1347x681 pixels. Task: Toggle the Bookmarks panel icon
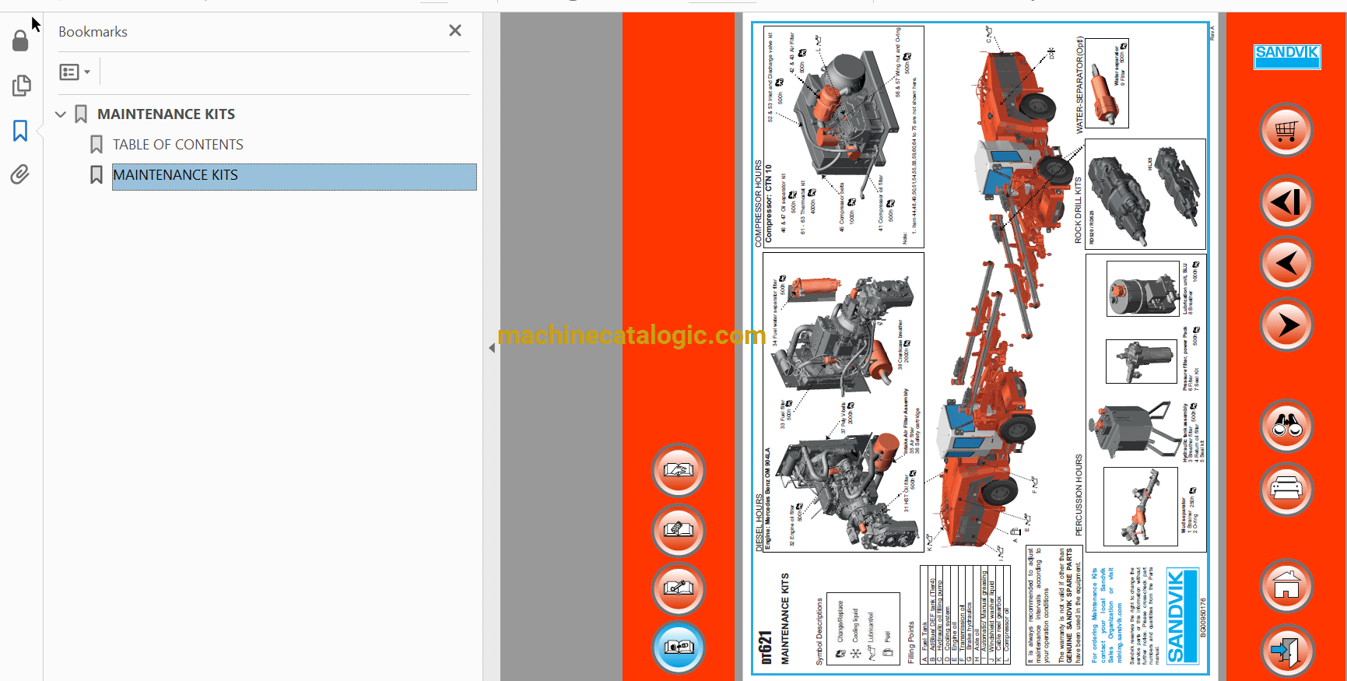[20, 130]
